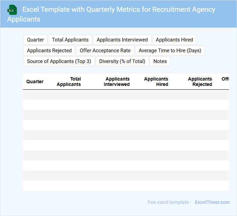Image resolution: width=237 pixels, height=216 pixels.
Task: Click the Diversity (% of Total) tag
Action: click(x=122, y=61)
